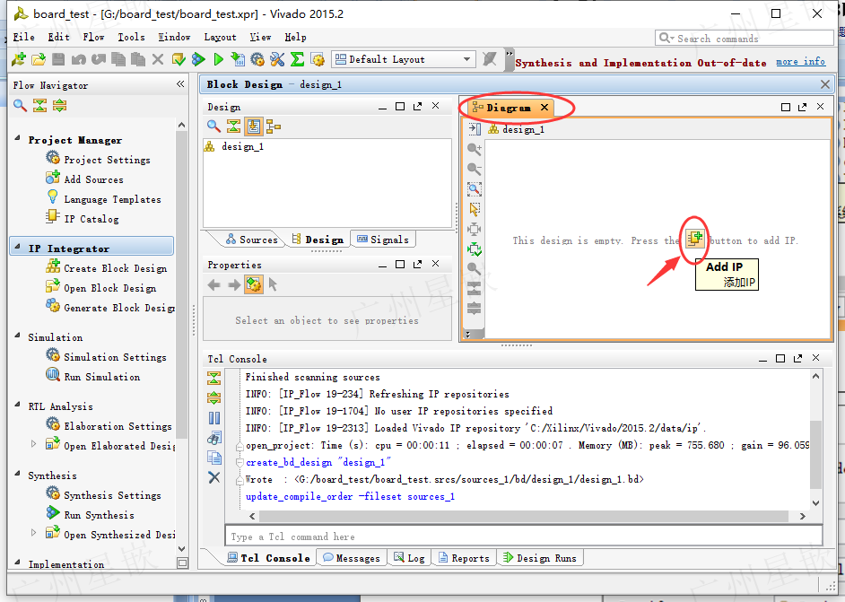
Task: Toggle the highlighted Design panel auto-scroll icon
Action: pos(253,127)
